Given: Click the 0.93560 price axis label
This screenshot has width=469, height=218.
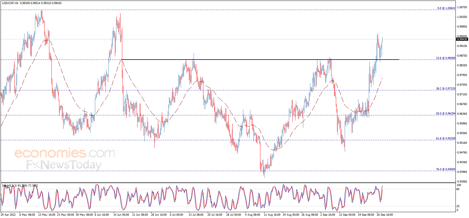Looking at the screenshot, I should coord(462,182).
